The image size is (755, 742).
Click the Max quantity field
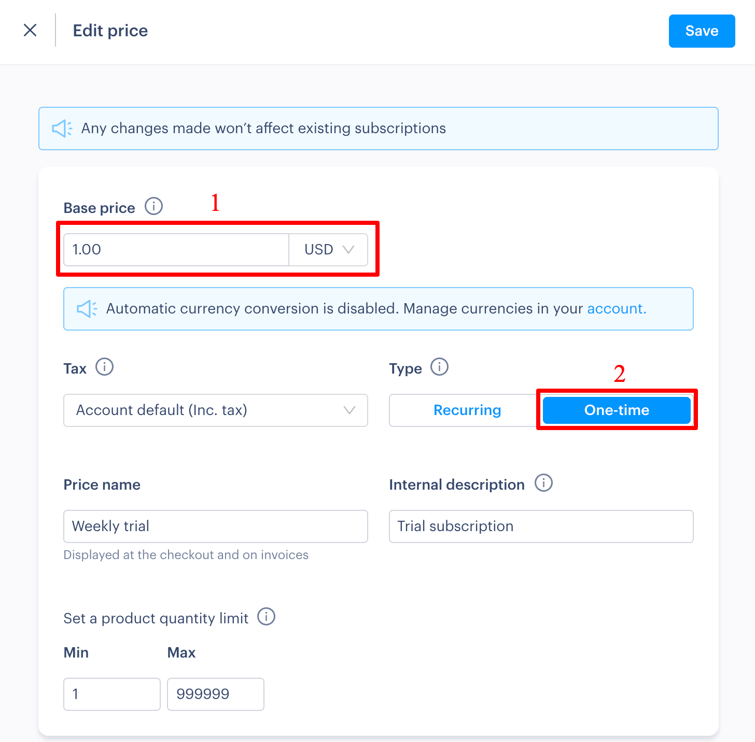216,694
